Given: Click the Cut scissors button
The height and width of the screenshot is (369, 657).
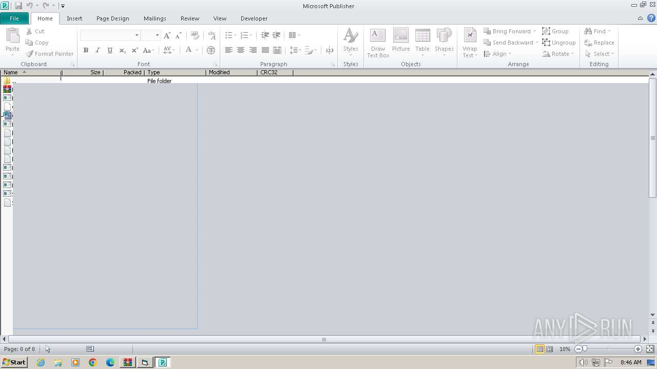Looking at the screenshot, I should pos(35,31).
